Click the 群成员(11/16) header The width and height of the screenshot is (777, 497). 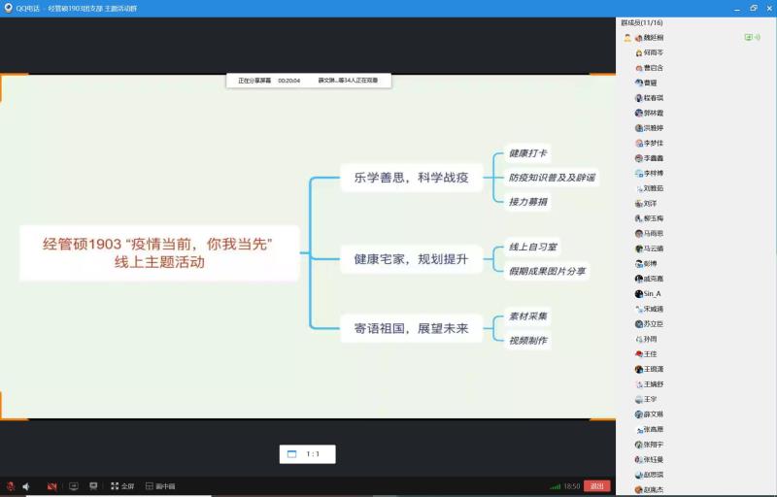coord(641,21)
